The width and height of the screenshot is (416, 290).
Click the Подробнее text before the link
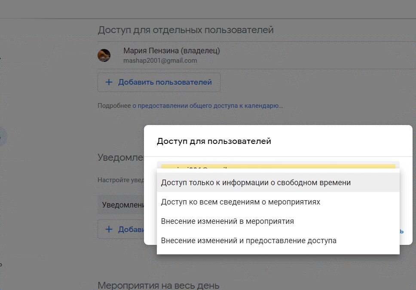point(114,105)
